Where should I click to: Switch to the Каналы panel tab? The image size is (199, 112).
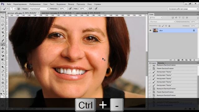(161, 63)
